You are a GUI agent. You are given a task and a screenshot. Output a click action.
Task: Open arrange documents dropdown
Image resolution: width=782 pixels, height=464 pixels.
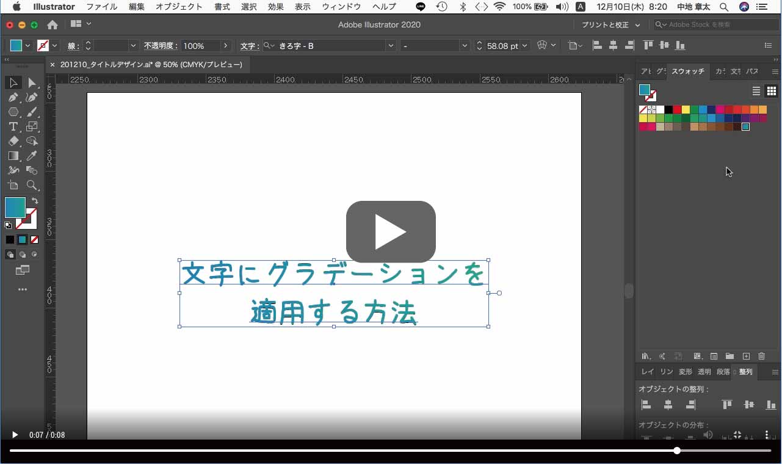click(x=81, y=24)
